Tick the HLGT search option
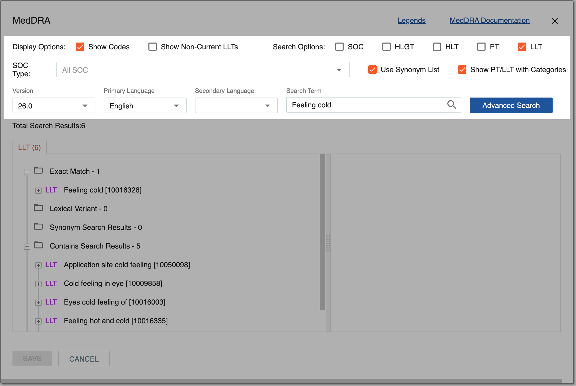 pyautogui.click(x=387, y=47)
